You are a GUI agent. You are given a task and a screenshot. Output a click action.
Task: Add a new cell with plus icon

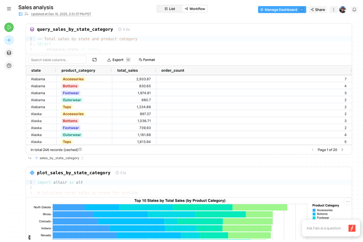pyautogui.click(x=9, y=40)
